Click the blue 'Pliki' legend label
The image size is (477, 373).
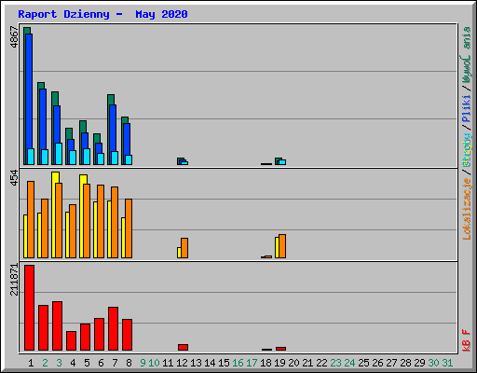click(x=466, y=108)
